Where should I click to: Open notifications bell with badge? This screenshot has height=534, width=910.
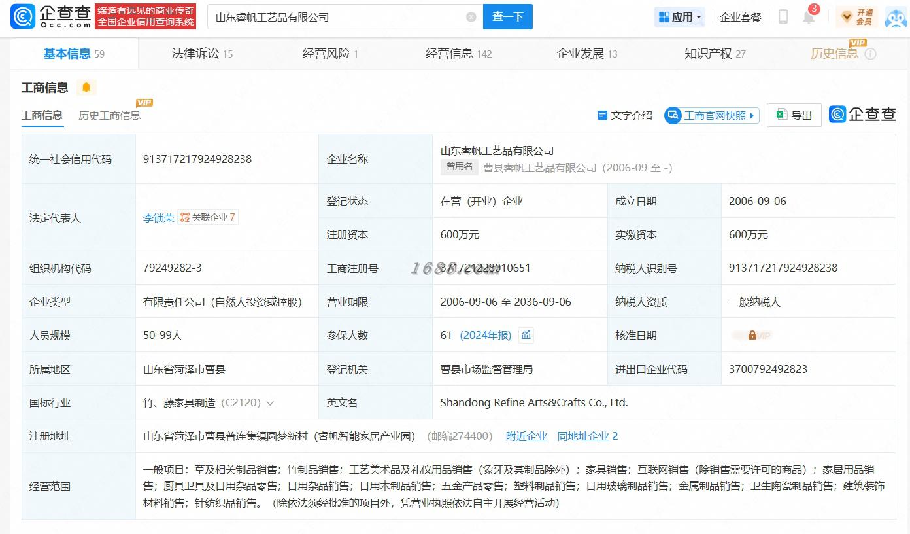pyautogui.click(x=809, y=16)
